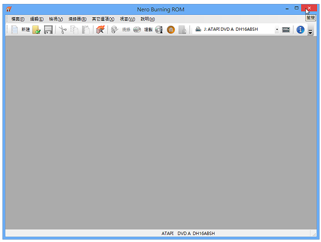This screenshot has width=321, height=242.
Task: Click the grayed label printing icon
Action: 182,30
